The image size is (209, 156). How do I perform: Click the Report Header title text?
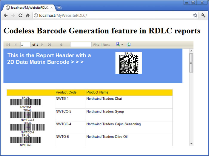49,59
